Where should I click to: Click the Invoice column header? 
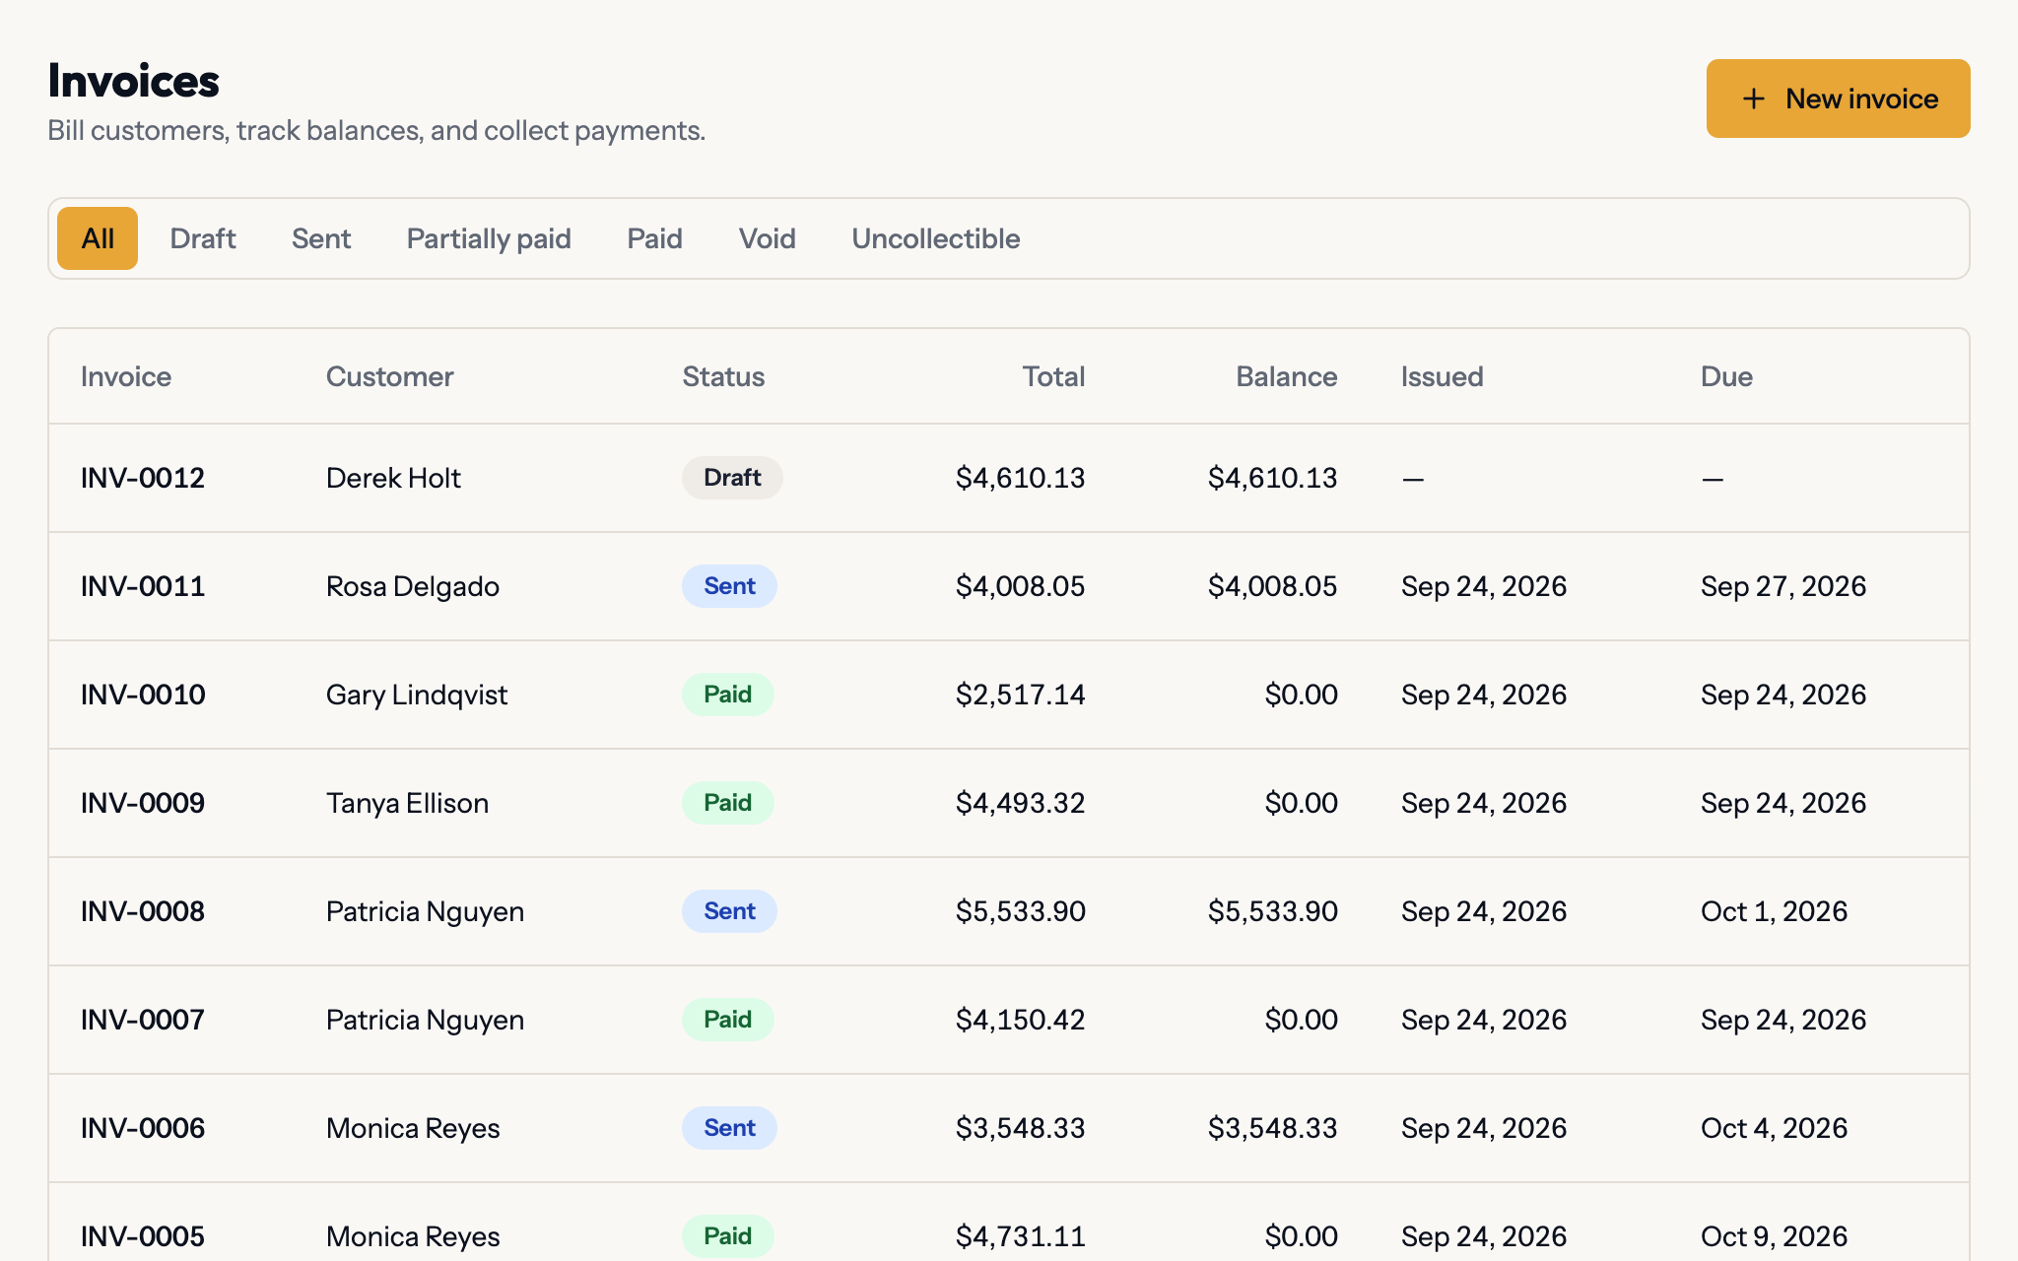pyautogui.click(x=126, y=376)
